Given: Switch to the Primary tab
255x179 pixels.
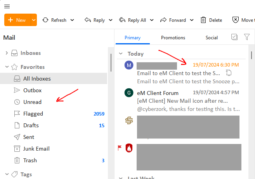Looking at the screenshot, I should [x=132, y=38].
